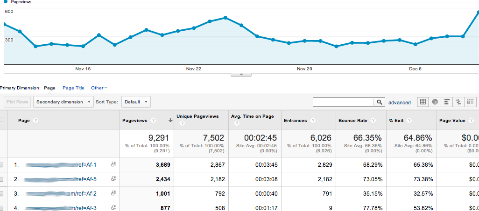
Task: Switch to data table view icon
Action: pyautogui.click(x=423, y=102)
